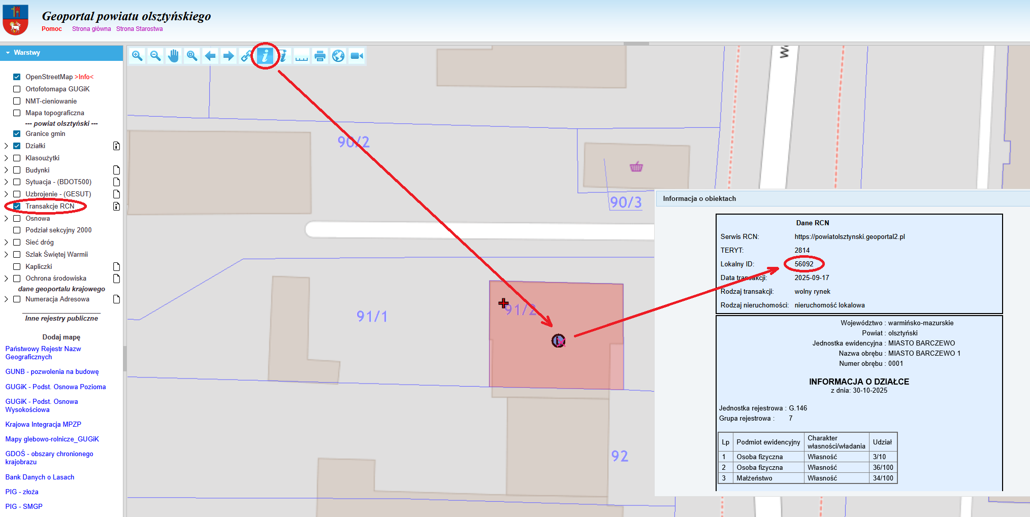Uncheck the Transakcje RCN layer

point(17,206)
